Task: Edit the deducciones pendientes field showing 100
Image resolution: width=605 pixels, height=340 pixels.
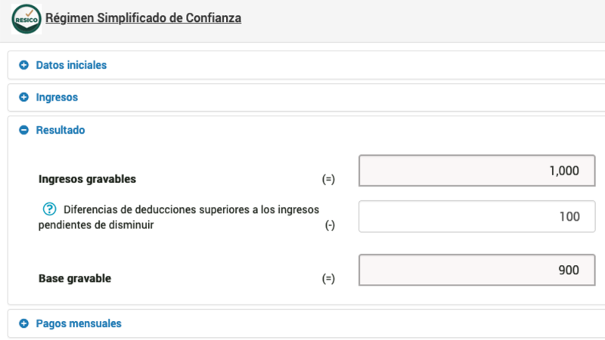Action: (x=477, y=216)
